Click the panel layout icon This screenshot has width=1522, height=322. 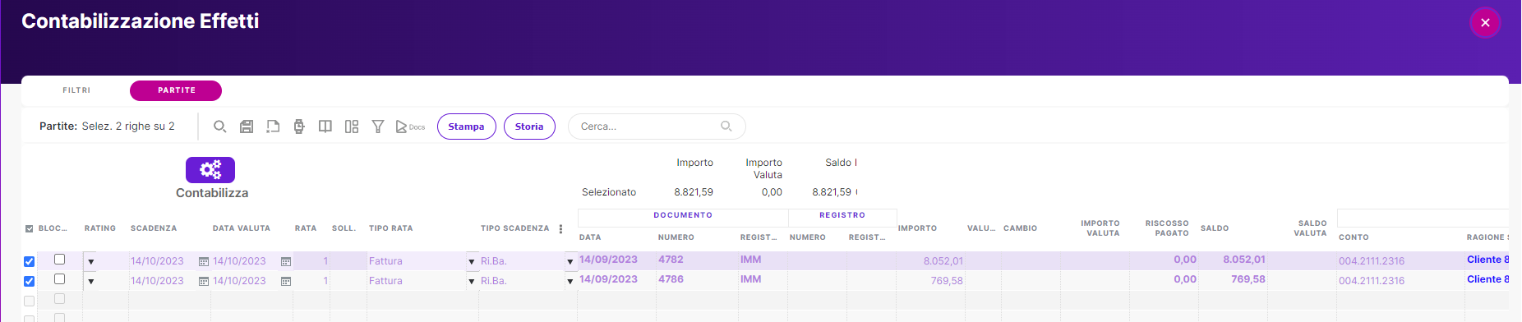tap(352, 126)
